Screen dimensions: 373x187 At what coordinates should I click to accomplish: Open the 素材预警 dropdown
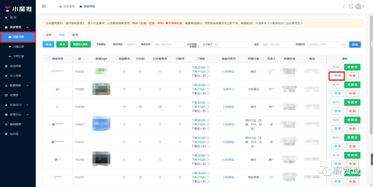click(132, 44)
